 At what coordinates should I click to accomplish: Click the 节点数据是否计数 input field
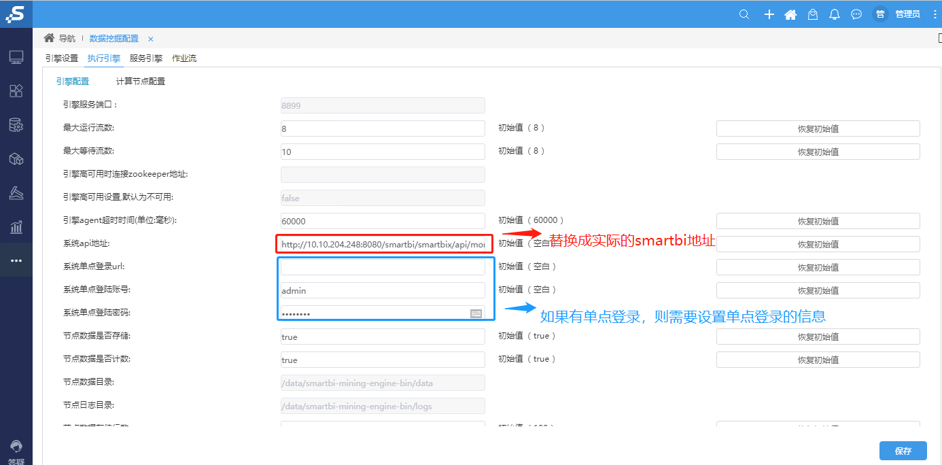click(383, 360)
